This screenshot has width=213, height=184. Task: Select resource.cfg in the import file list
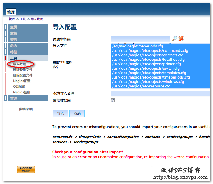141,86
